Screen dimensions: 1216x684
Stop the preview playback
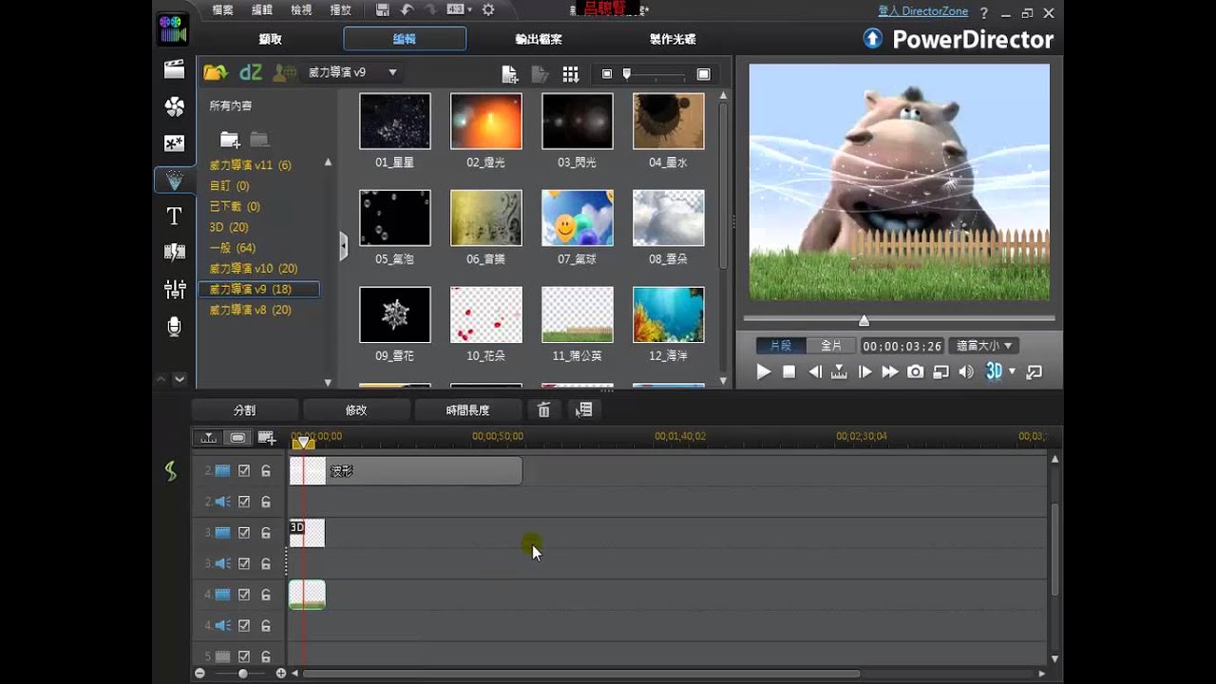click(x=788, y=372)
